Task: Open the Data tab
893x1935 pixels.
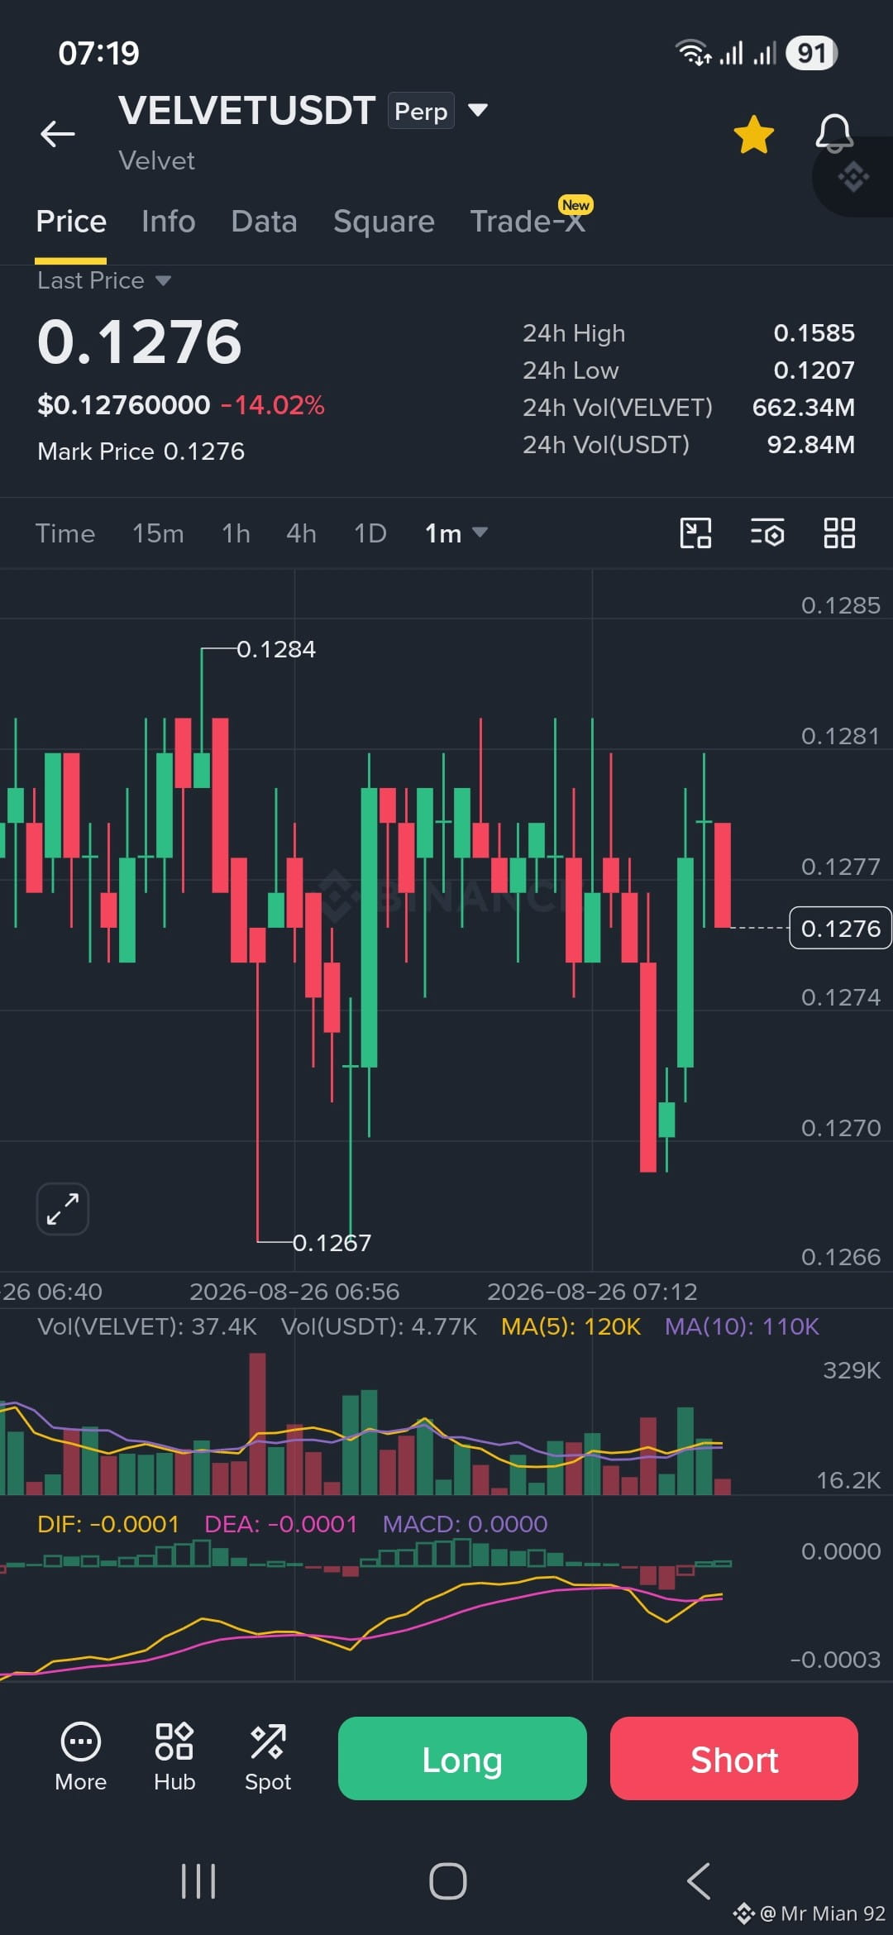Action: click(264, 222)
